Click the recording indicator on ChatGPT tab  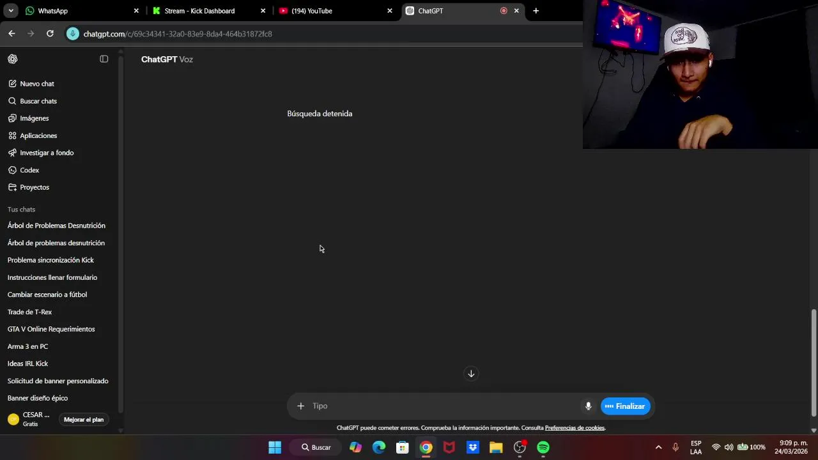point(504,11)
